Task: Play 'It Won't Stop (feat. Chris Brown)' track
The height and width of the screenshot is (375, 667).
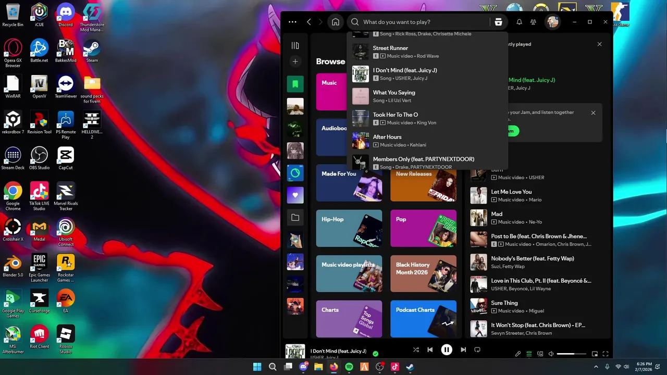Action: click(x=537, y=329)
